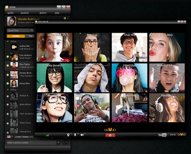Click the green signal strength indicator
191x154 pixels.
47,135
